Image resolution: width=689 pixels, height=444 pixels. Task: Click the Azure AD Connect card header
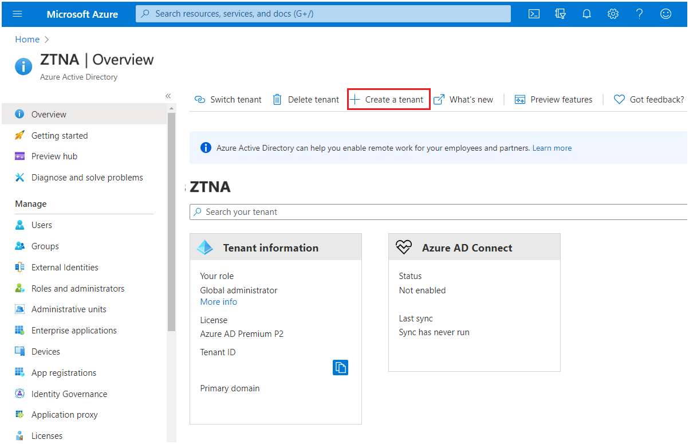tap(474, 247)
